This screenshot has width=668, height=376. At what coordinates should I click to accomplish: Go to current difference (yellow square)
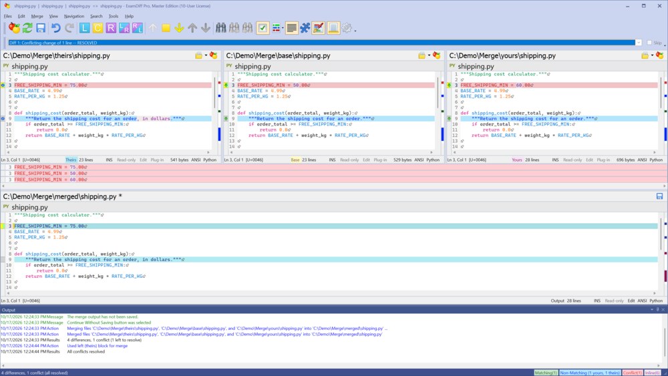166,28
